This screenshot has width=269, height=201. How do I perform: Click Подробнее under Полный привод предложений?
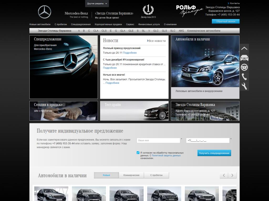[x=130, y=53]
